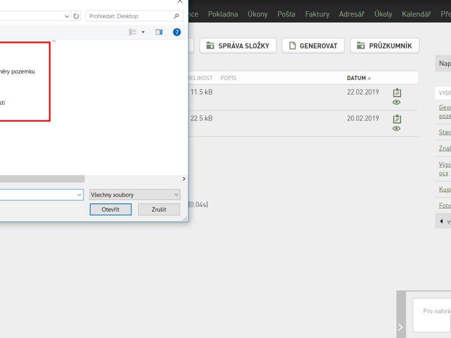451x338 pixels.
Task: Click the search magnifier in Prohledat field
Action: (176, 16)
